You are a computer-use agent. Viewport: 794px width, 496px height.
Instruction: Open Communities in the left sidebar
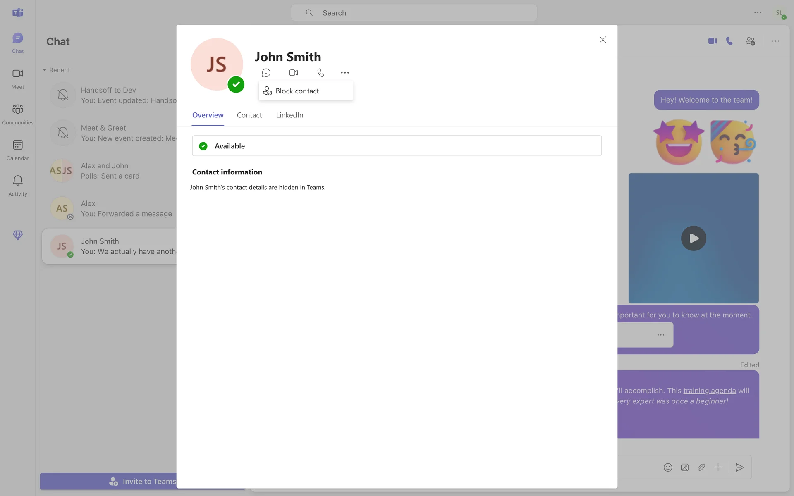[18, 114]
